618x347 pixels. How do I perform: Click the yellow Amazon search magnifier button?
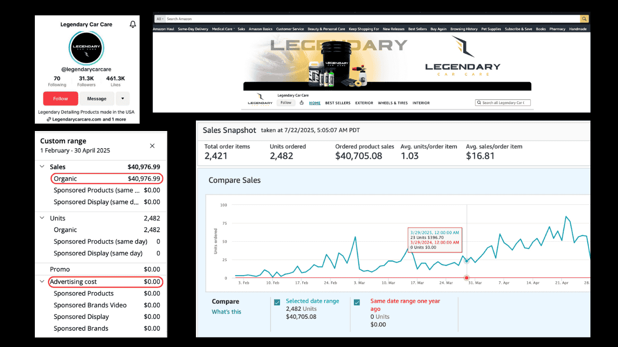click(584, 19)
